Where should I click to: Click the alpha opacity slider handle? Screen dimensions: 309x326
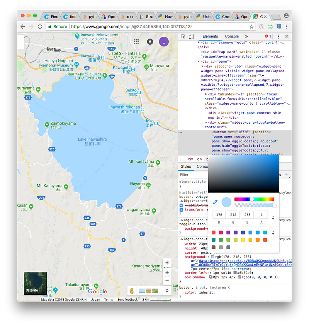[x=274, y=205]
